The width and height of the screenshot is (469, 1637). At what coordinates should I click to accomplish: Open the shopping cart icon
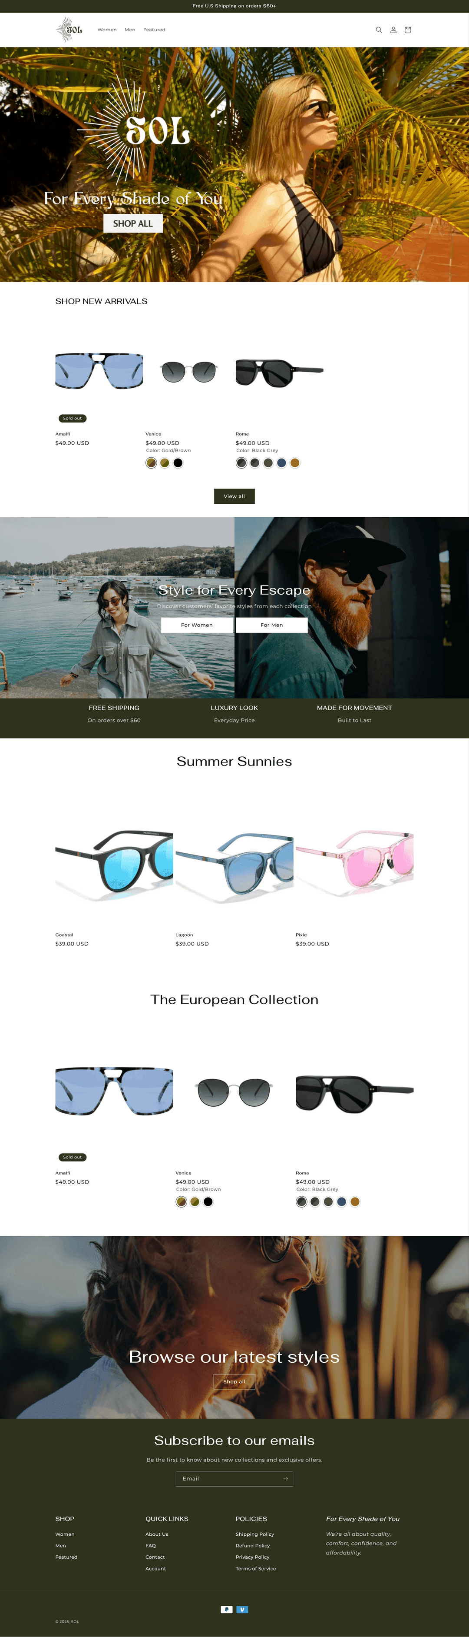pyautogui.click(x=407, y=30)
